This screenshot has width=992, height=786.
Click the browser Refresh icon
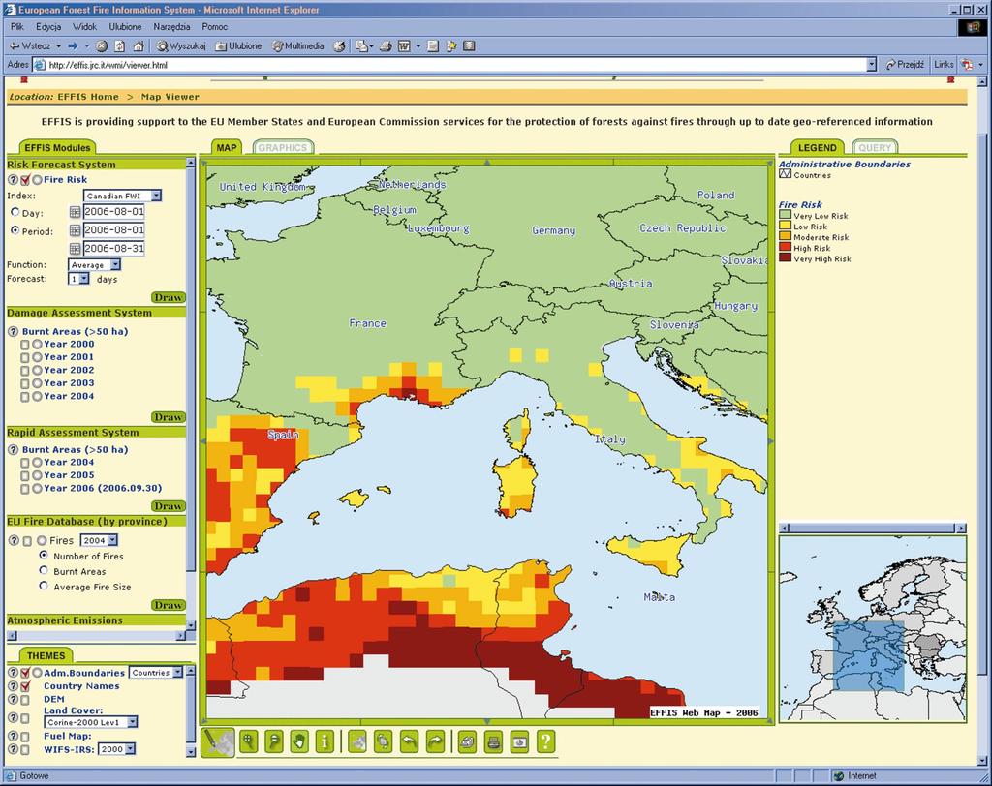pos(119,46)
